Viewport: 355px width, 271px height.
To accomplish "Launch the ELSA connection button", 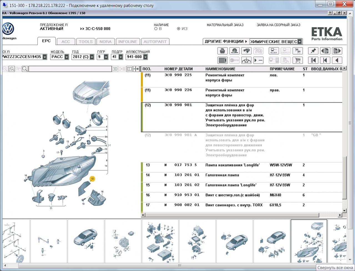I will pyautogui.click(x=274, y=51).
